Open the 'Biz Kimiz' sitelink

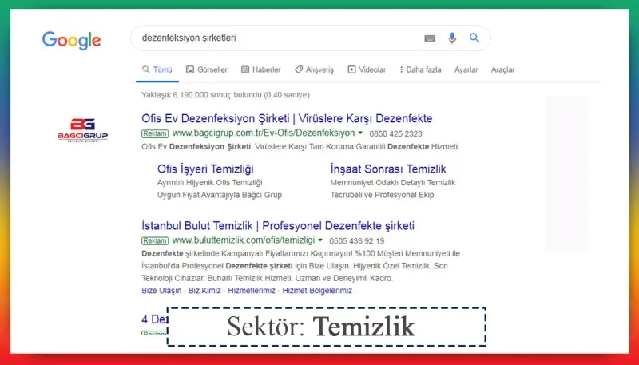204,291
